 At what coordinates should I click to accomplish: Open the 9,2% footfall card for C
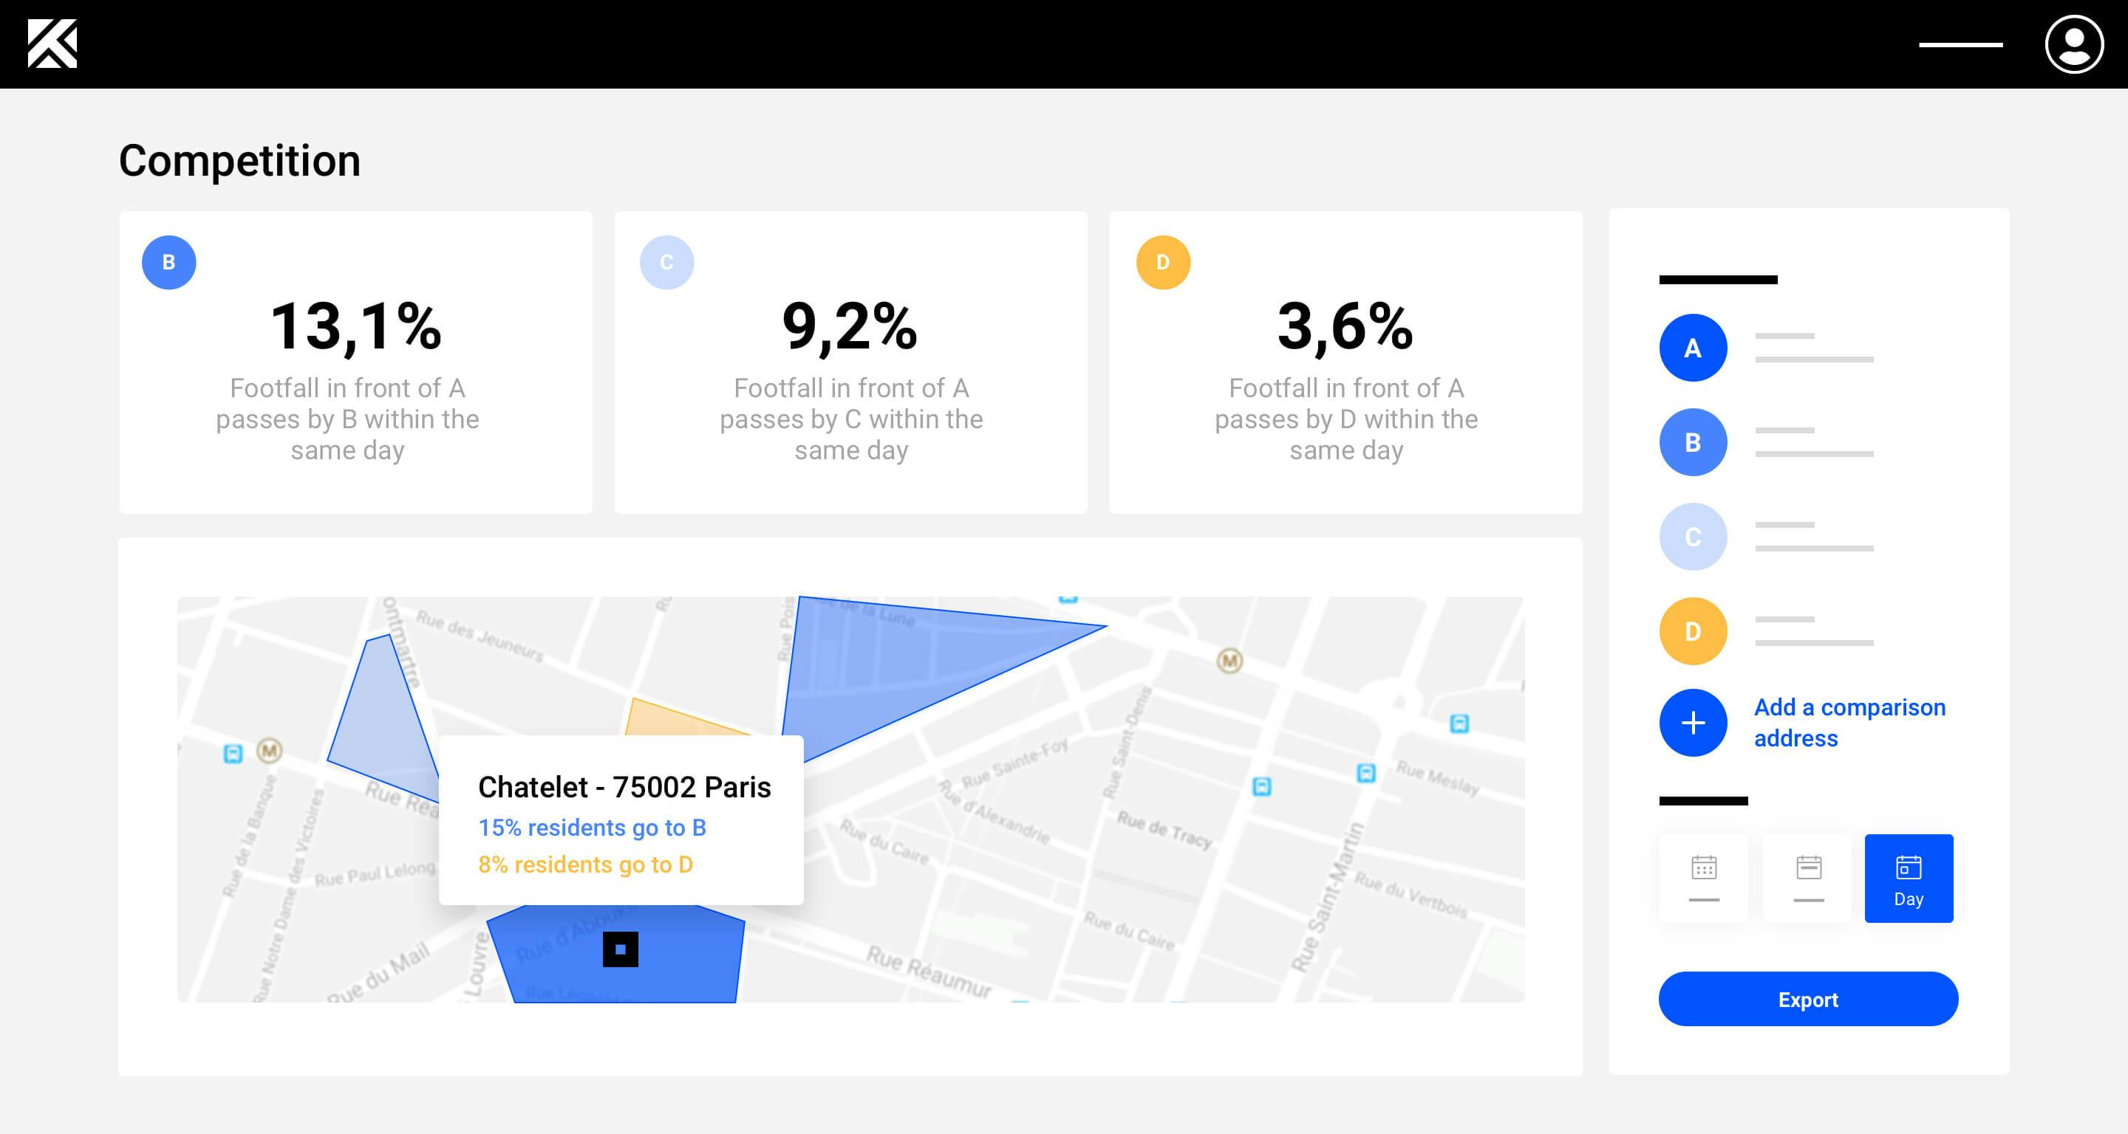[850, 363]
